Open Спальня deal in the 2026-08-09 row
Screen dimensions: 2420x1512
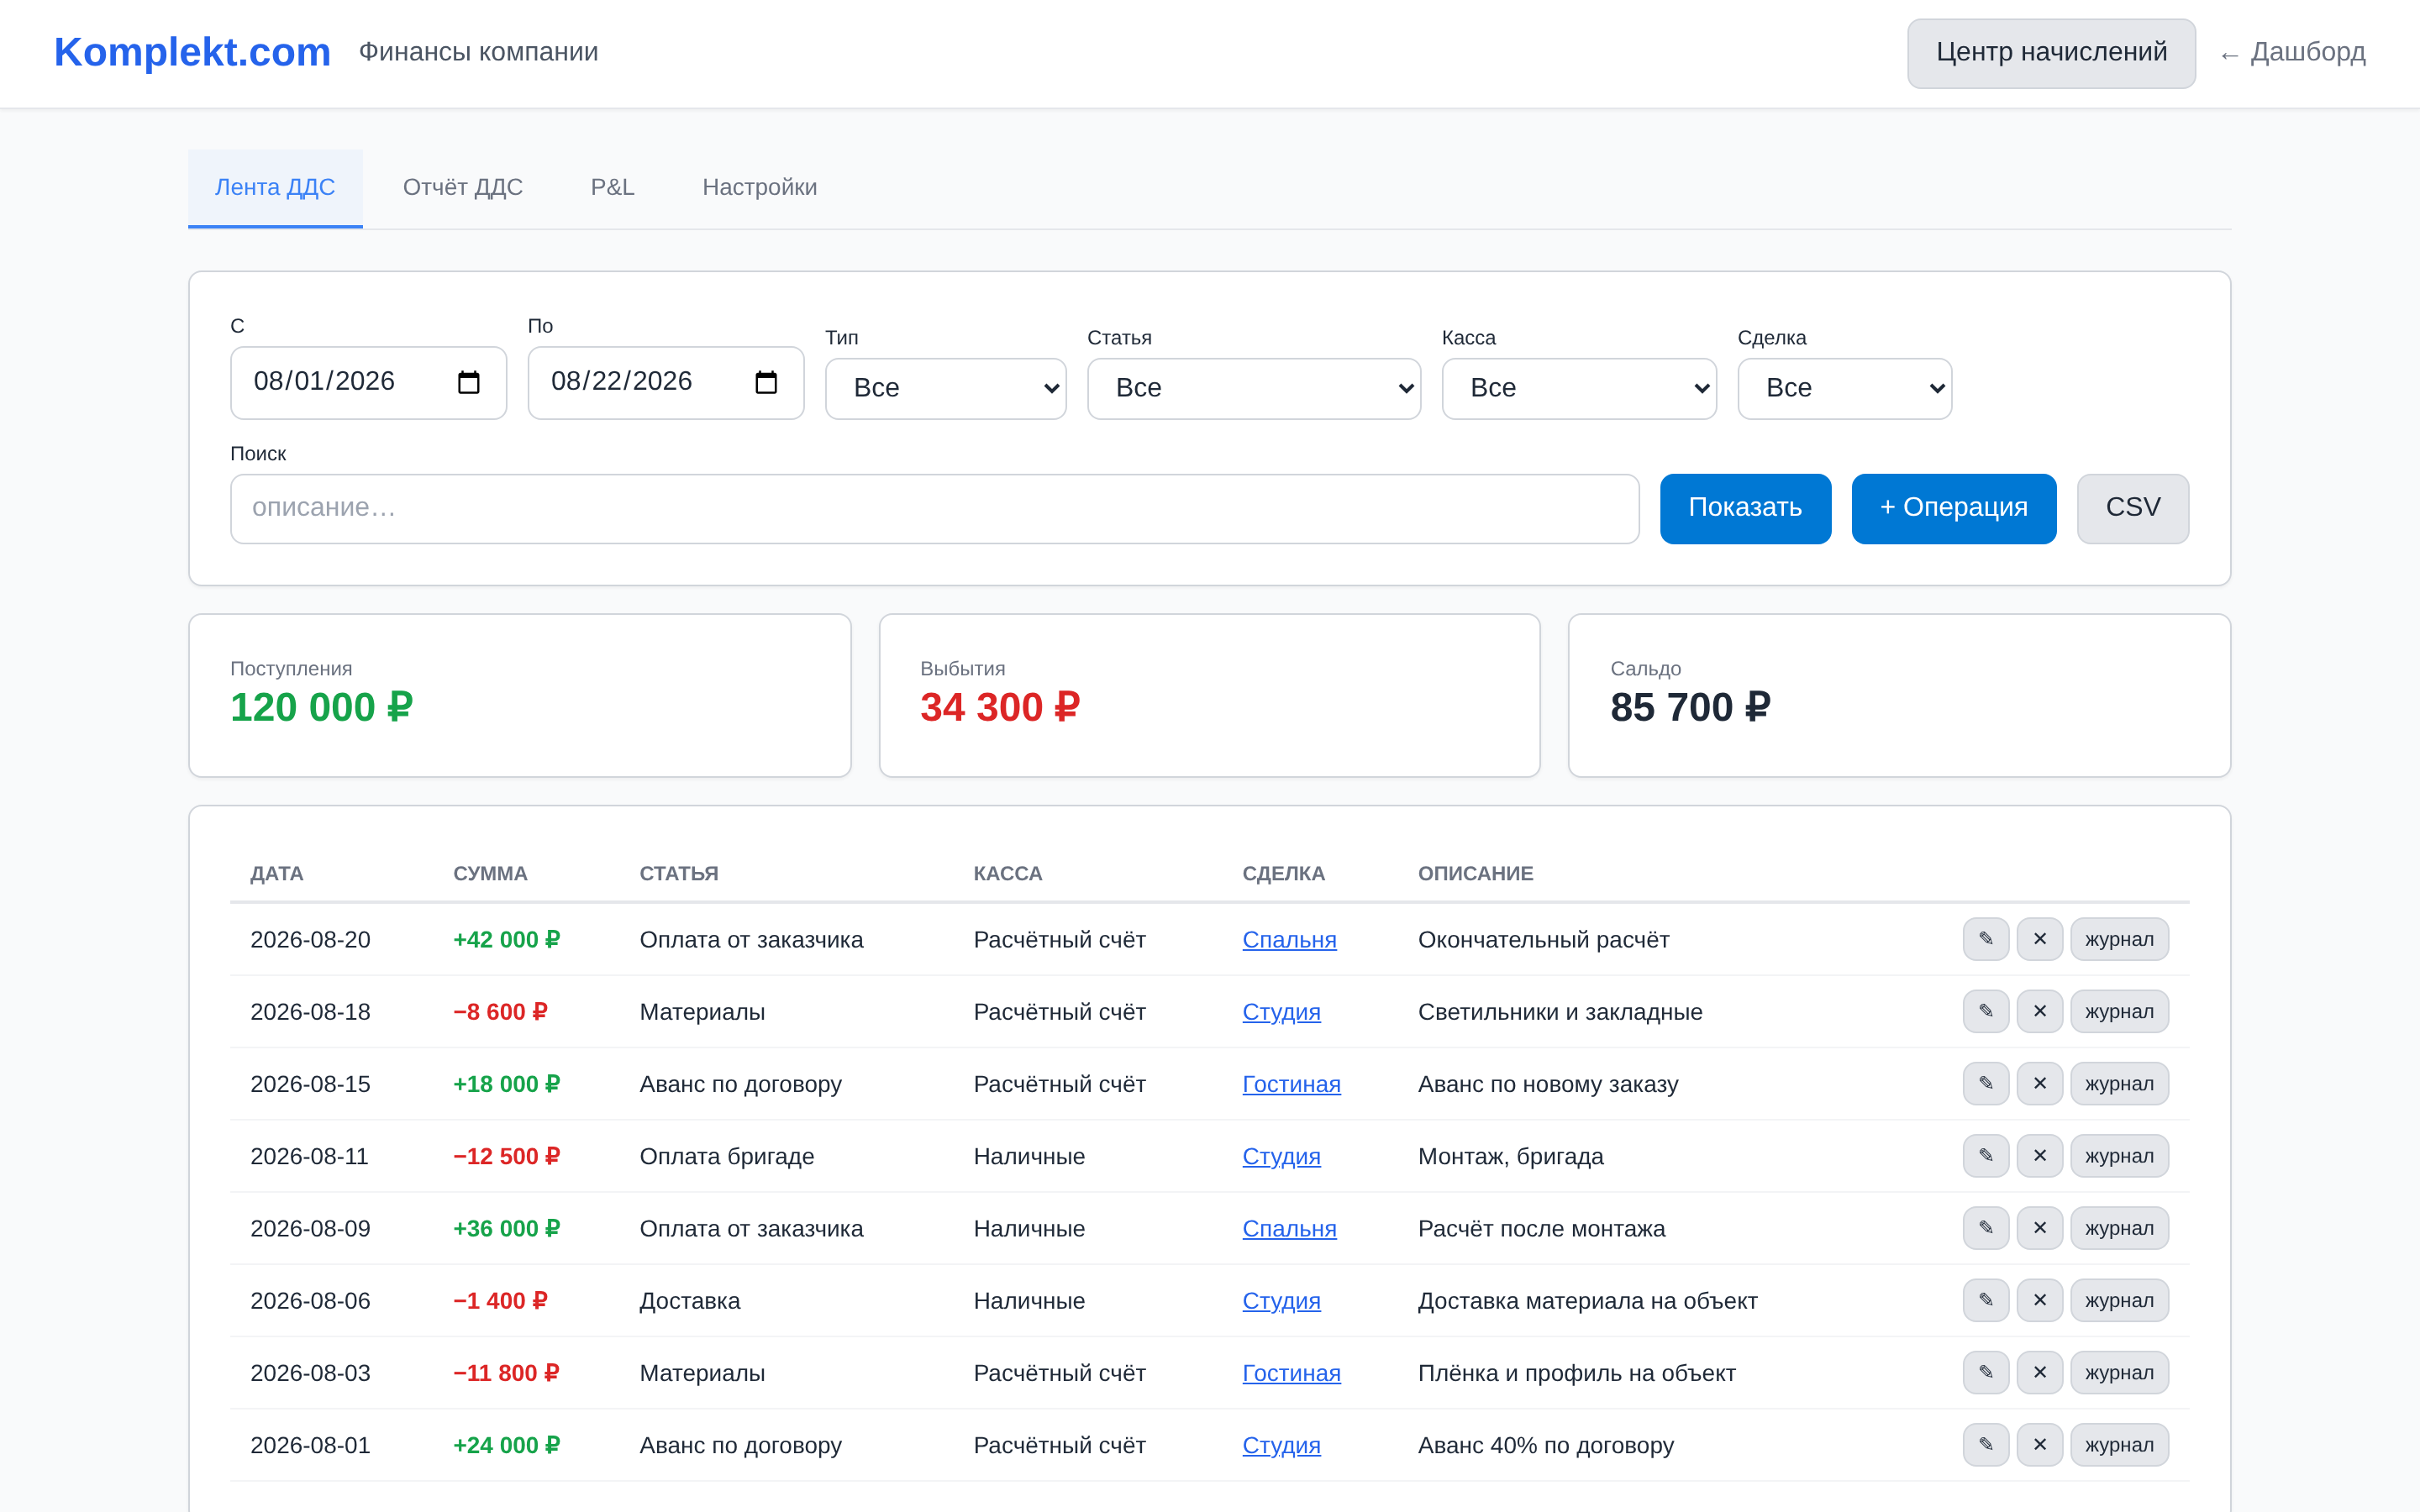[x=1289, y=1229]
